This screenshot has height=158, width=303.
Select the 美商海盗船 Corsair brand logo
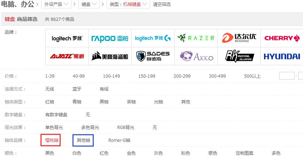coord(110,56)
